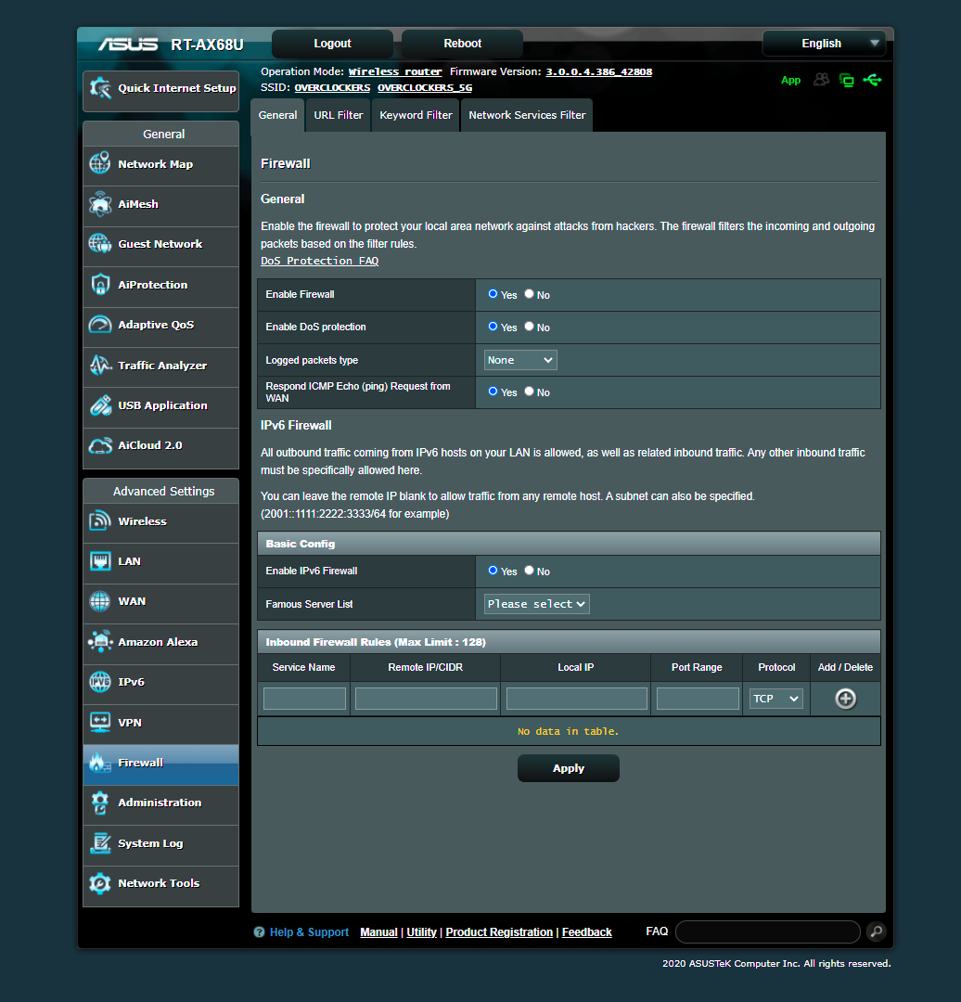Image resolution: width=961 pixels, height=1002 pixels.
Task: Select No for Enable DoS protection
Action: coord(529,327)
